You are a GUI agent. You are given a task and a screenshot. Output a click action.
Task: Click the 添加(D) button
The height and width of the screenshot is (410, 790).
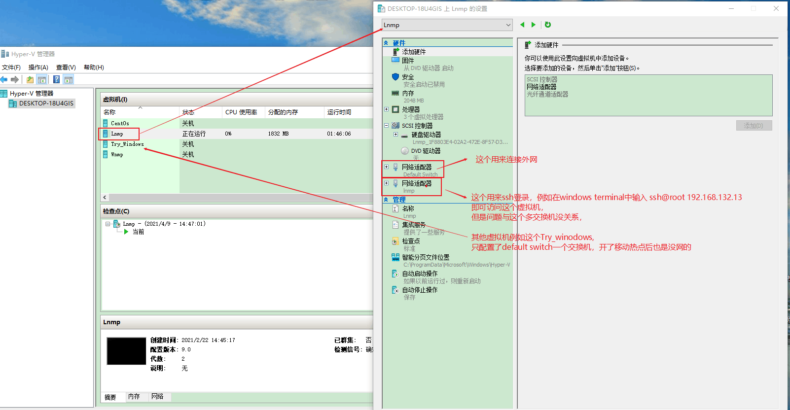(754, 126)
